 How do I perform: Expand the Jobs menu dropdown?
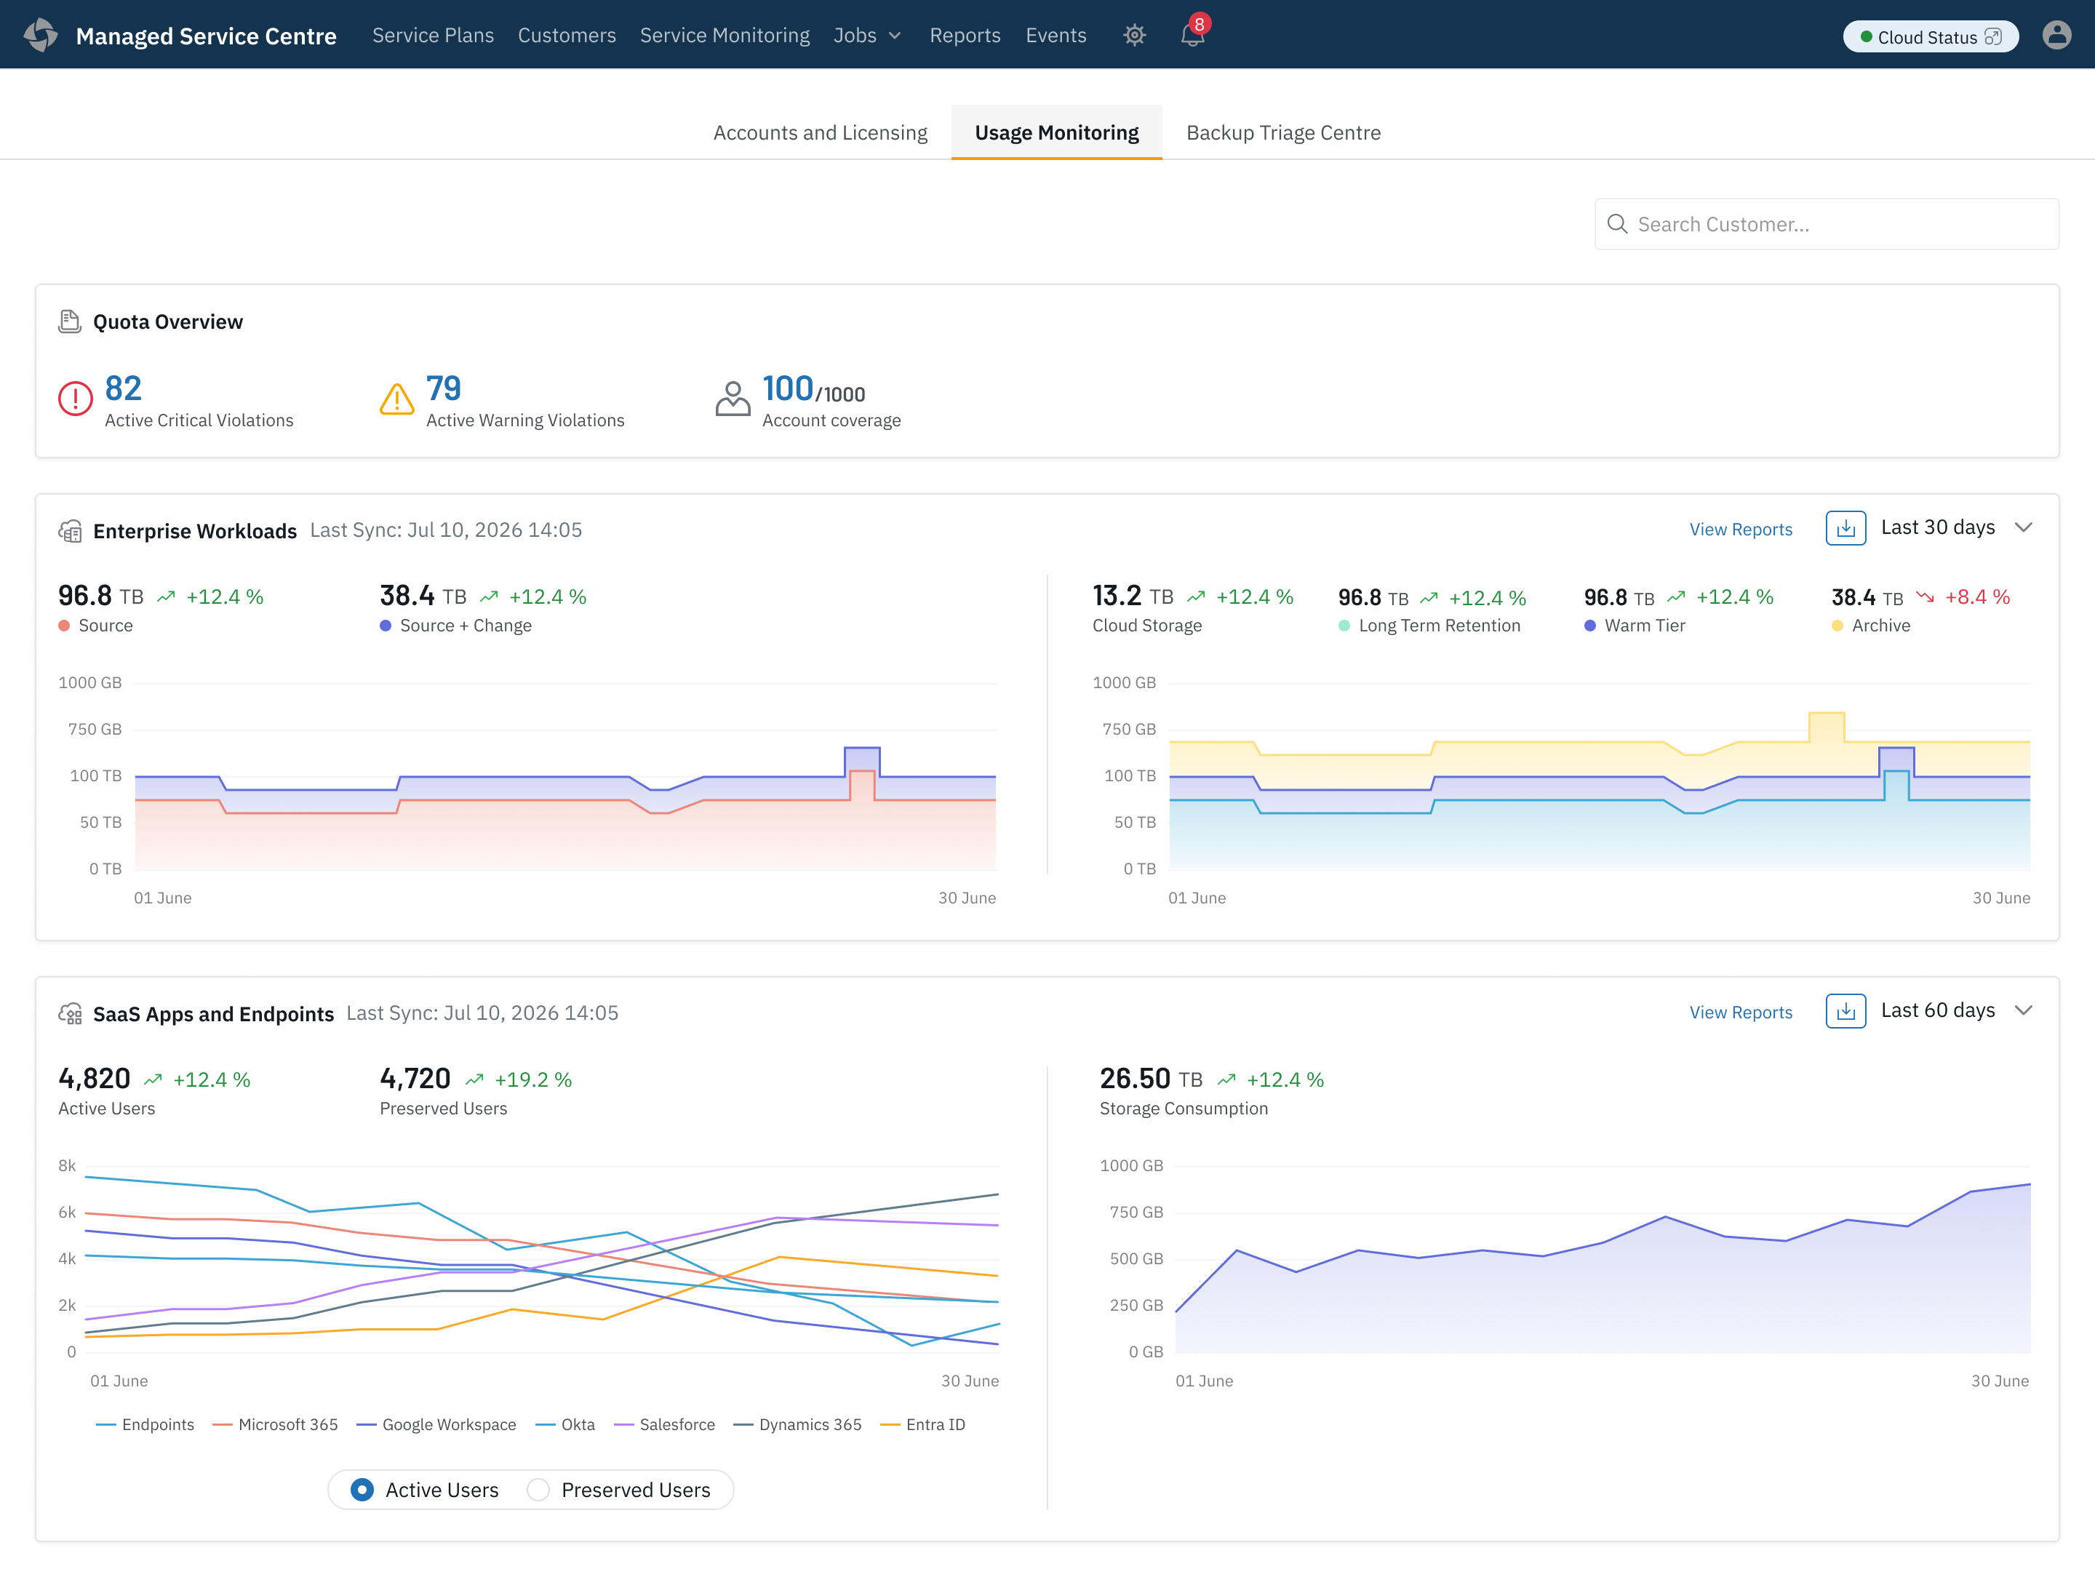pyautogui.click(x=868, y=35)
